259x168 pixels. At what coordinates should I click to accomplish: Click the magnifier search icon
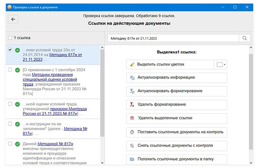(x=244, y=39)
